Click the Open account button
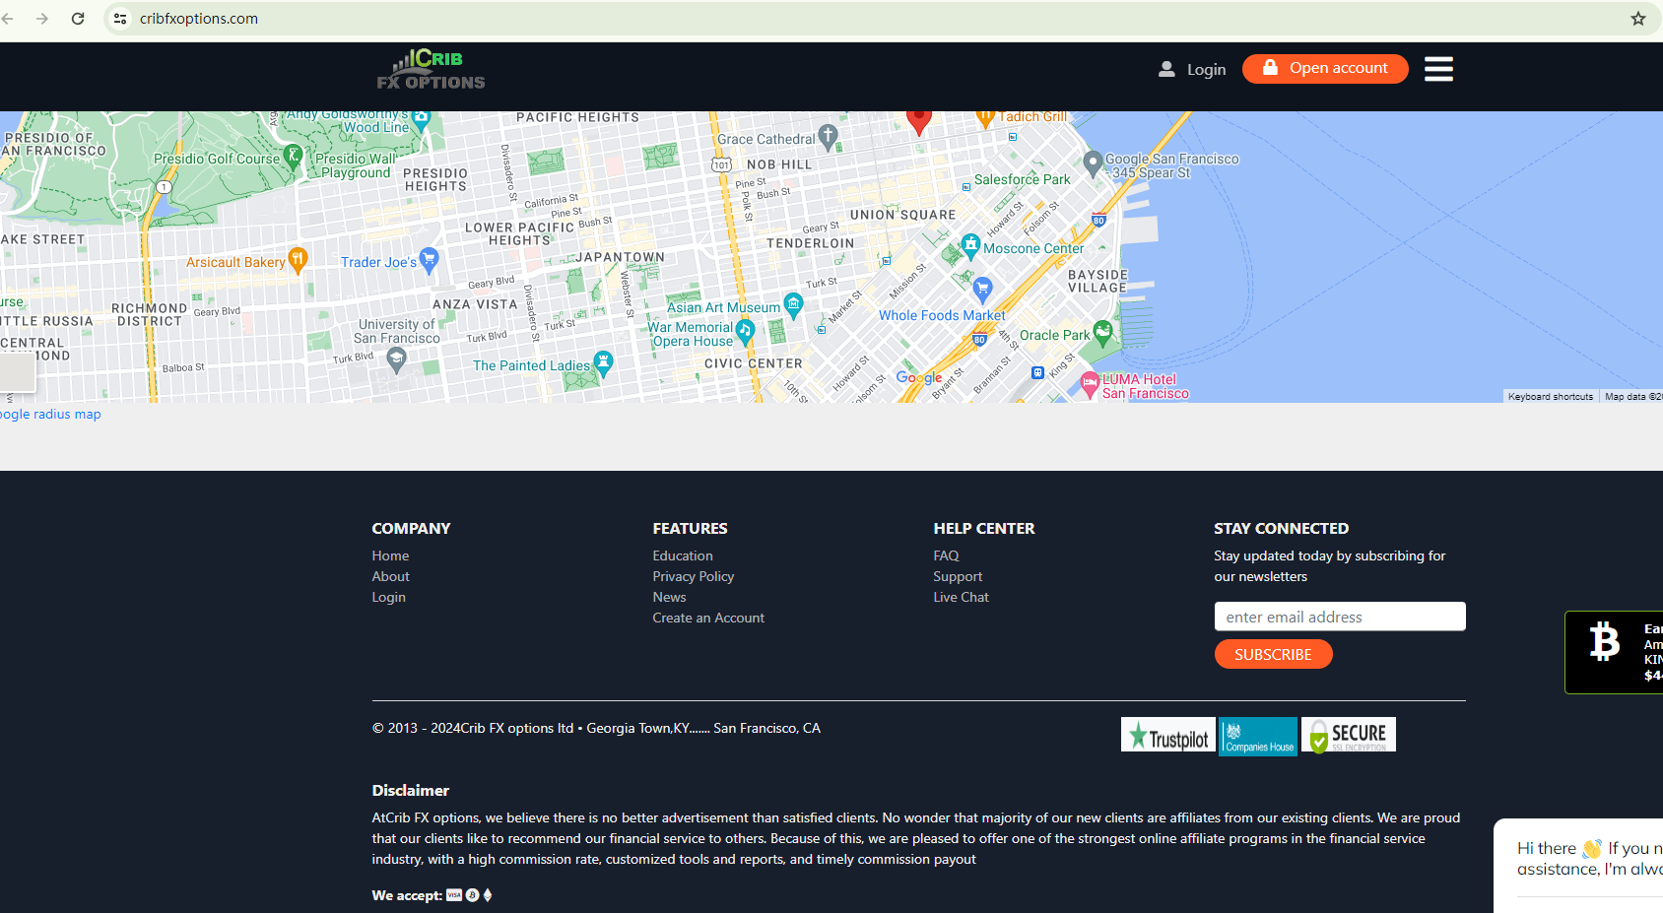1663x913 pixels. coord(1325,69)
